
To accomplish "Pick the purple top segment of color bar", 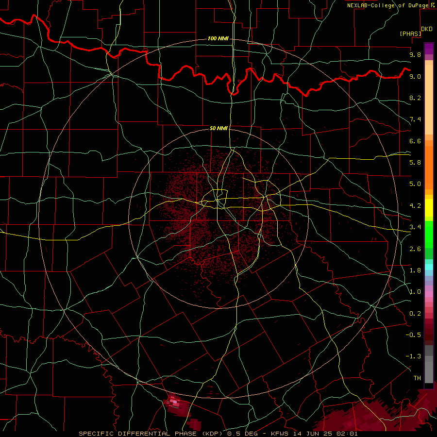I will pos(429,49).
